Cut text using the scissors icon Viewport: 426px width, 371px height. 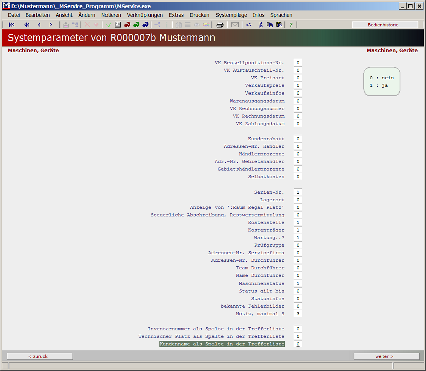(260, 24)
